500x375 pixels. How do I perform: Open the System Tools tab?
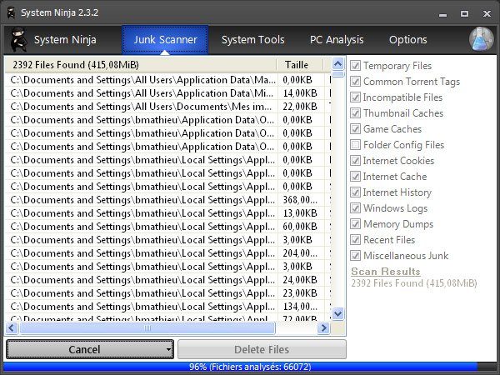click(252, 40)
